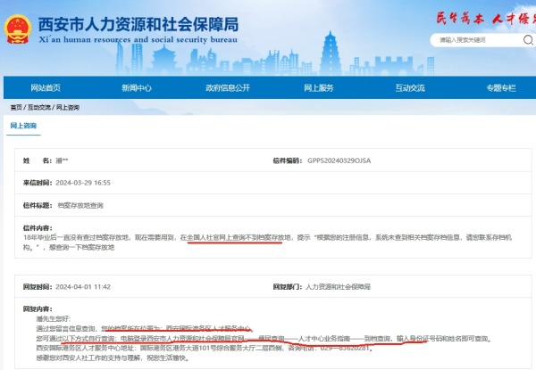The image size is (536, 370).
Task: Click the name value 潘**
Action: [62, 160]
